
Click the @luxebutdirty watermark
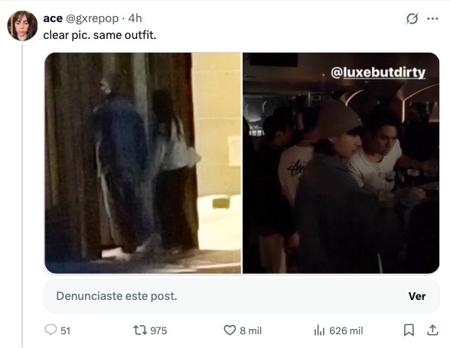[378, 72]
